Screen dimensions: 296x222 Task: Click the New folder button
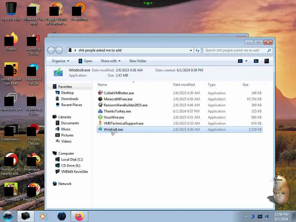click(x=138, y=61)
